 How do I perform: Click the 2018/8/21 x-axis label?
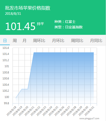click(30, 111)
